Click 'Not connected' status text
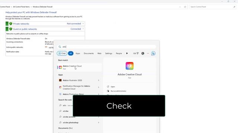238x133 pixels. click(x=74, y=24)
